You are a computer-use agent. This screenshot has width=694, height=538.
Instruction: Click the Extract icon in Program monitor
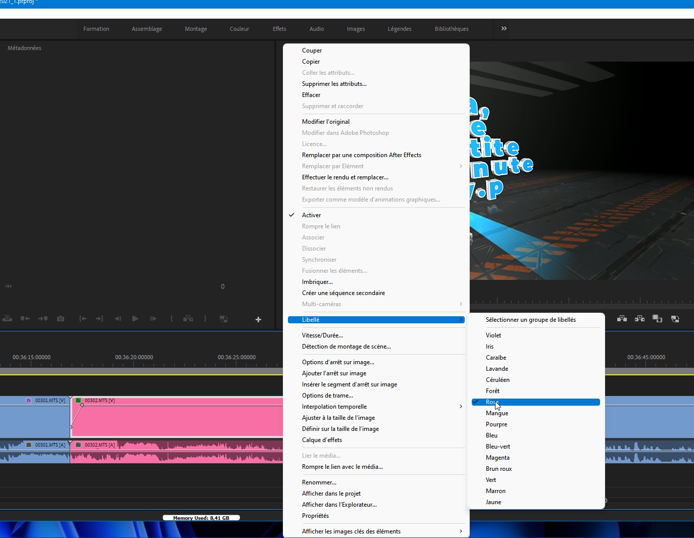[639, 319]
